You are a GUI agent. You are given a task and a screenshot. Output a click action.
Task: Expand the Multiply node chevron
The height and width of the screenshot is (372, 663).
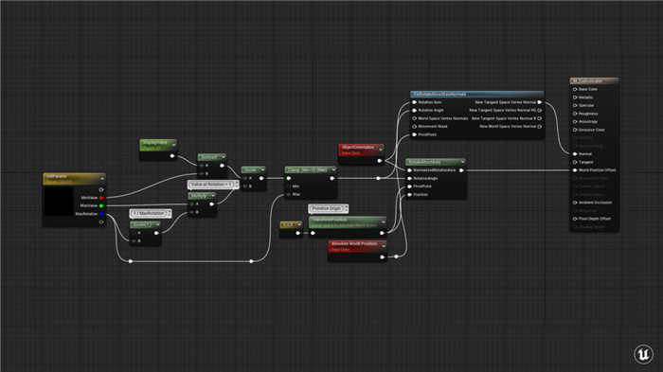pyautogui.click(x=213, y=195)
